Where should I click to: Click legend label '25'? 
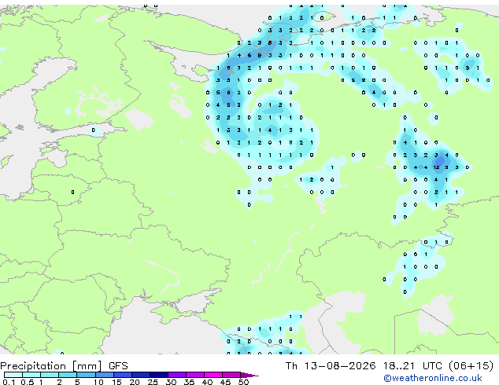point(153,382)
